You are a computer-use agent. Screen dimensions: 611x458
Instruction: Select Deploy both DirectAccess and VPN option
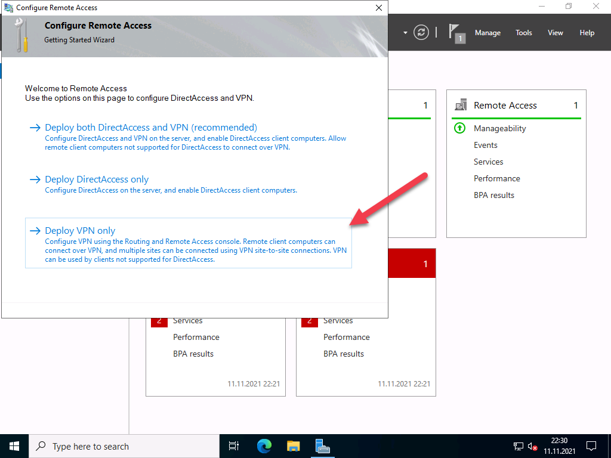coord(151,128)
